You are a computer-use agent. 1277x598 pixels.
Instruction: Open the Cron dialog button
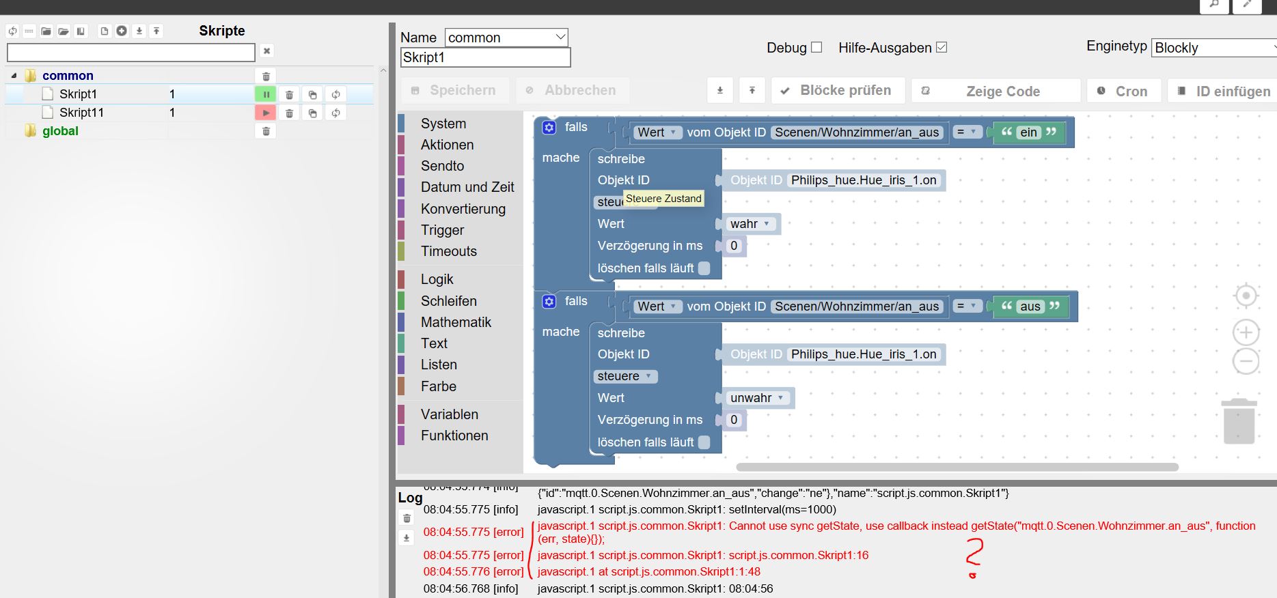pyautogui.click(x=1124, y=91)
